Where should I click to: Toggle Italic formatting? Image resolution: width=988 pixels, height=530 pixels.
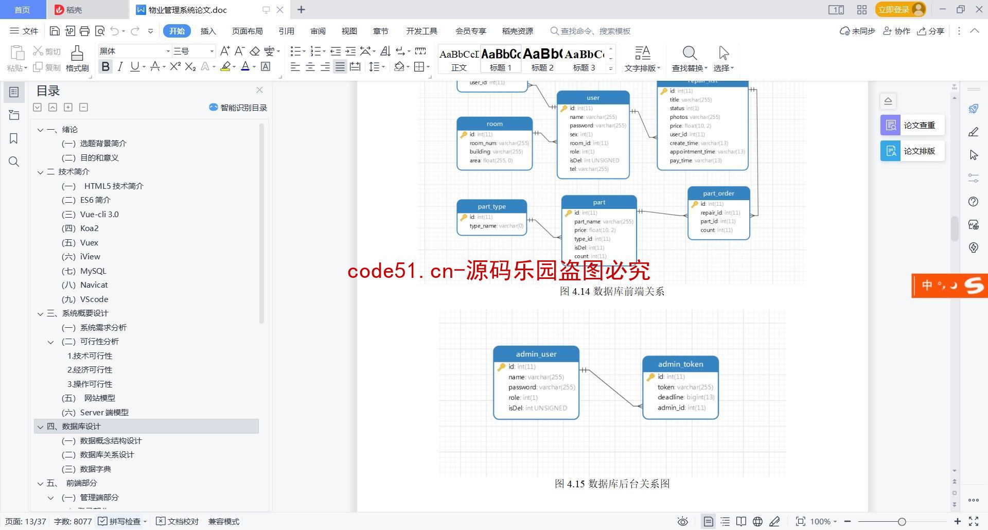(x=120, y=66)
